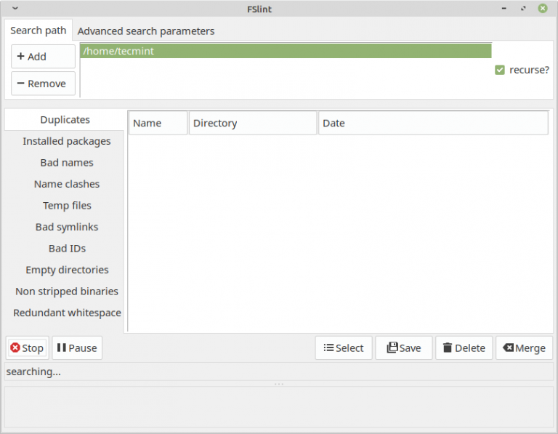Image resolution: width=558 pixels, height=434 pixels.
Task: Go to Empty directories section
Action: [67, 270]
